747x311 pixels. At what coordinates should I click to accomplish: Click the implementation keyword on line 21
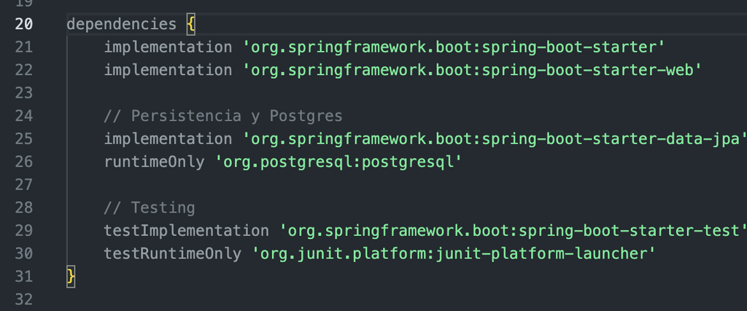[169, 47]
